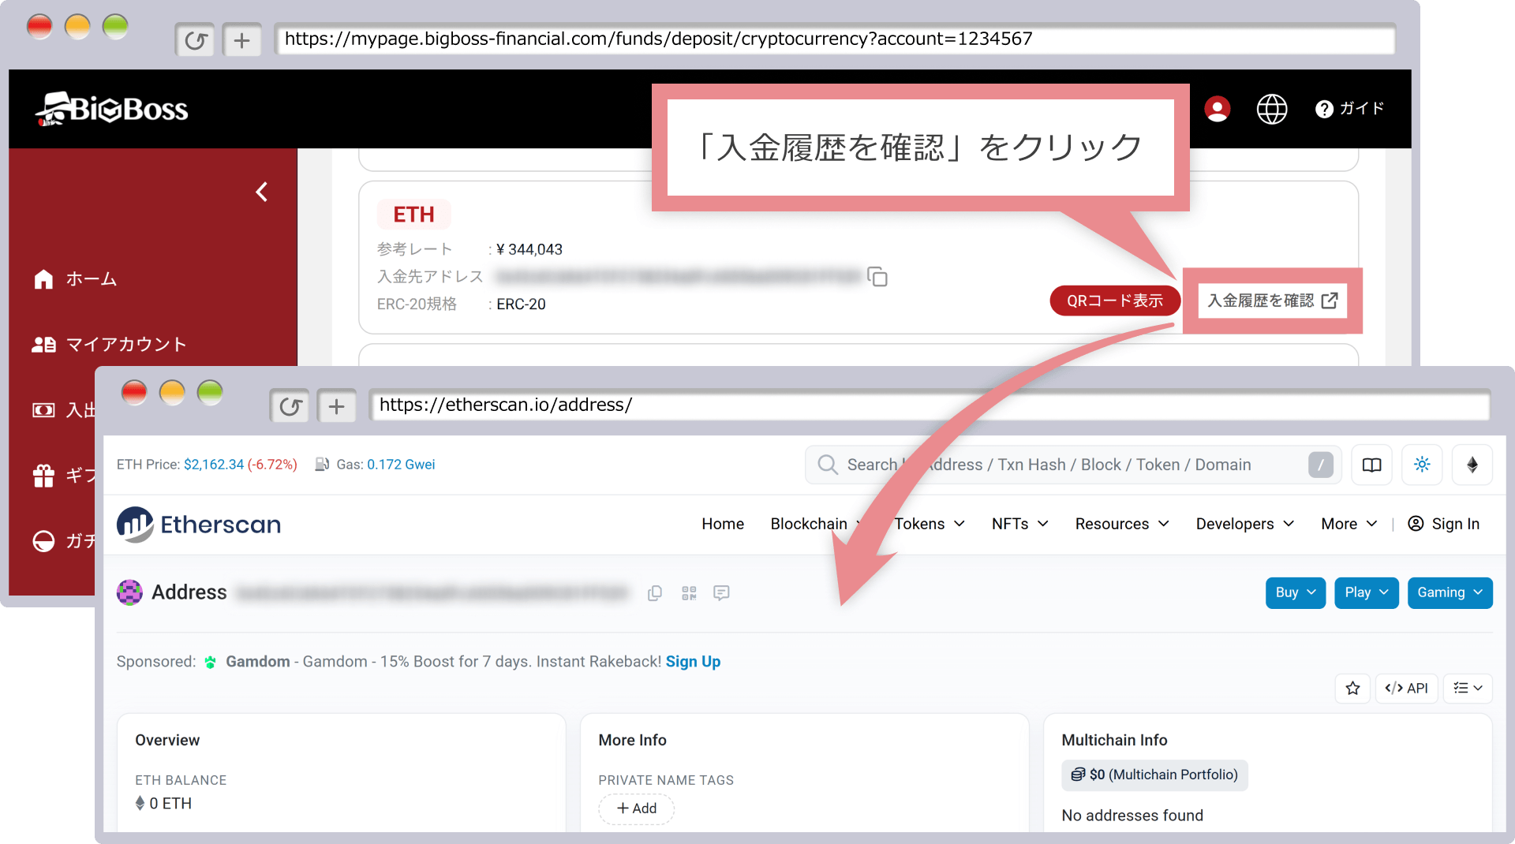The width and height of the screenshot is (1515, 844).
Task: Open the ガイド help link
Action: (x=1349, y=109)
